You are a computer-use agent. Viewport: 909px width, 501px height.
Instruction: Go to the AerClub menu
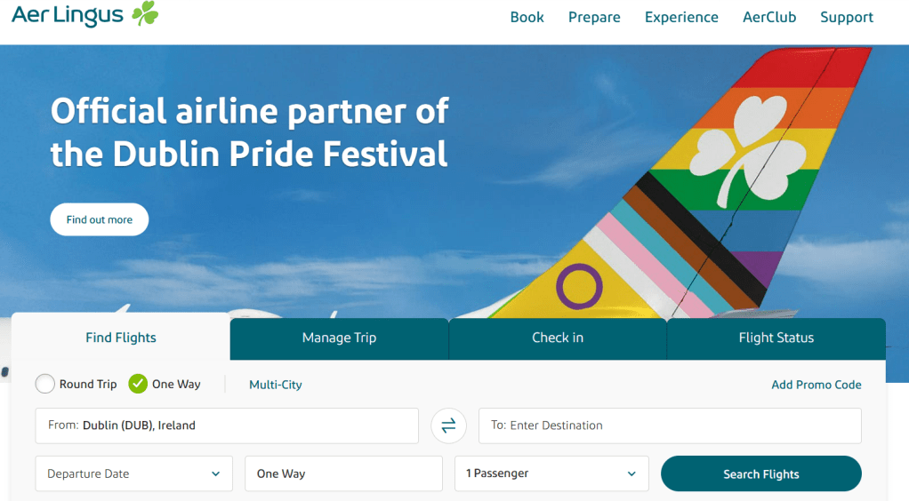click(768, 17)
